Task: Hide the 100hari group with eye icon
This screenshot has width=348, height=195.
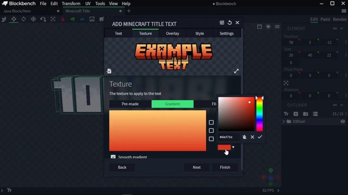Action: click(343, 121)
